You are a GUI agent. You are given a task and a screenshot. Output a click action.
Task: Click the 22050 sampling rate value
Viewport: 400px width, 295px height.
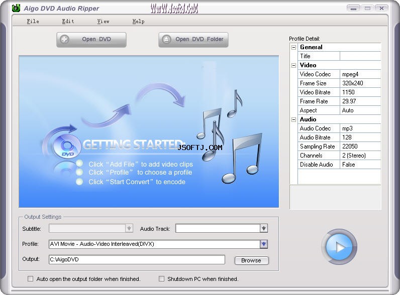coord(360,146)
